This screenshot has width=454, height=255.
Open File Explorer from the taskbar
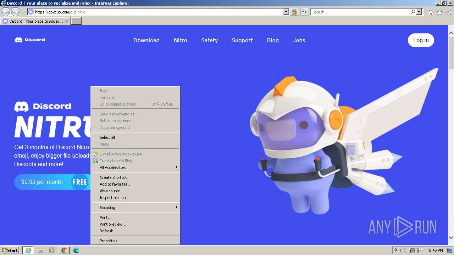click(40, 250)
